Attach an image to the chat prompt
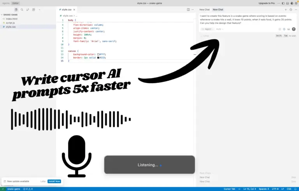 [x=289, y=29]
